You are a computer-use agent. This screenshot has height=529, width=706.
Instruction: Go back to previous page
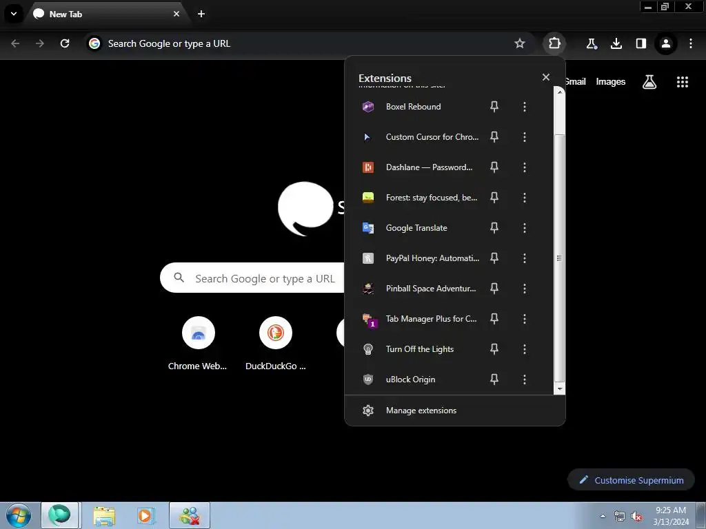[x=15, y=43]
